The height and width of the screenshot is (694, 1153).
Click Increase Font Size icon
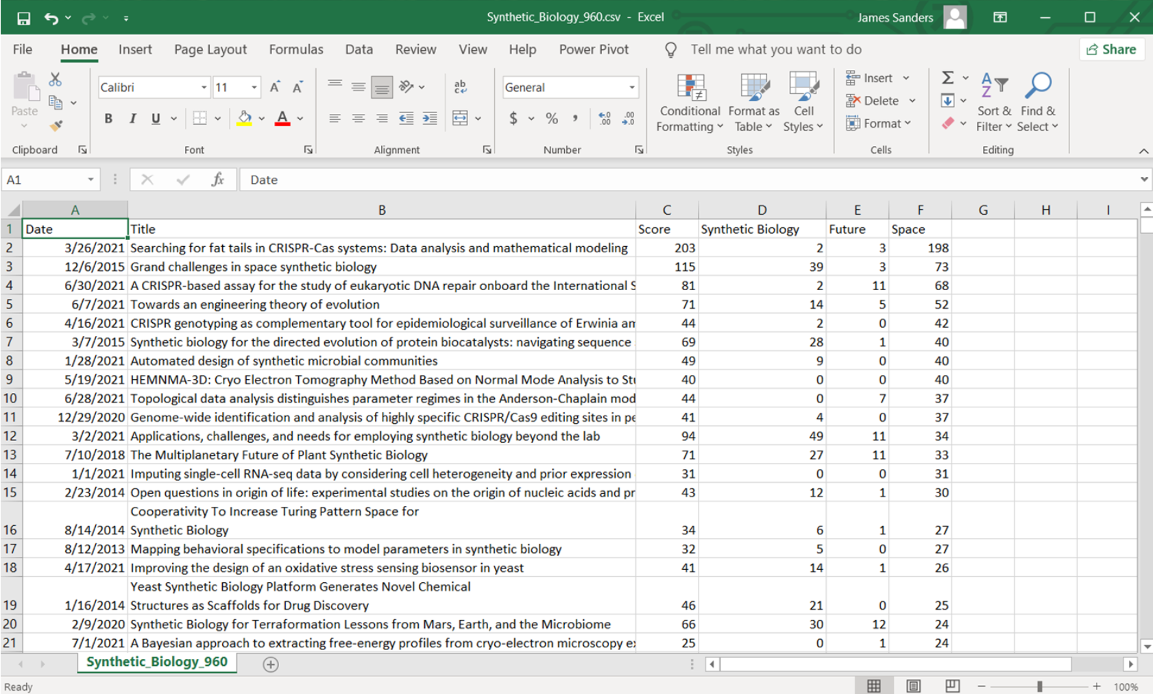[275, 87]
